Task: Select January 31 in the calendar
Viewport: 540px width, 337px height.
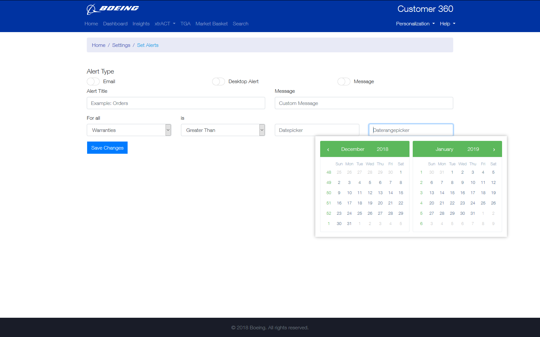Action: pyautogui.click(x=473, y=213)
